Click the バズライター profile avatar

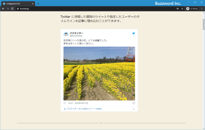[66, 34]
